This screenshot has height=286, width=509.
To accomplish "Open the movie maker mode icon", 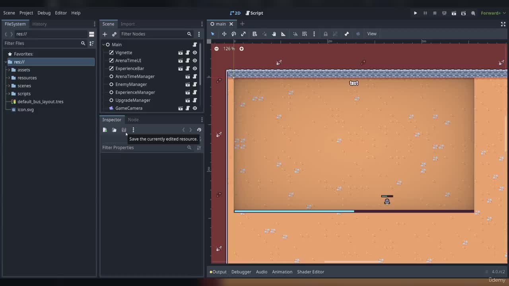I will (x=473, y=13).
